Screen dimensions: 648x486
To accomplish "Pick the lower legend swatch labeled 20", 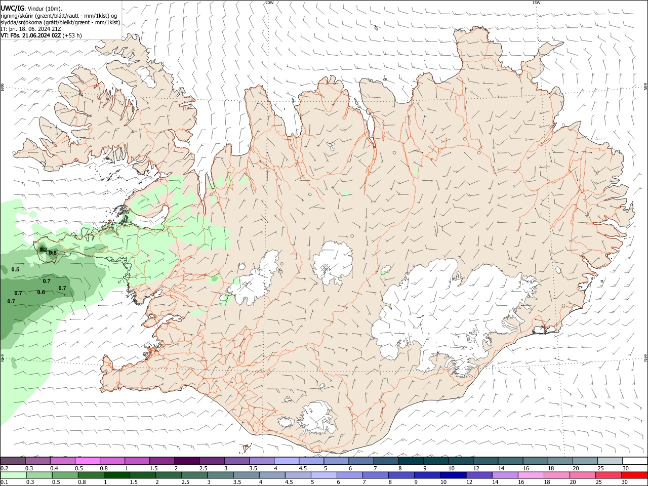I will coord(583,475).
